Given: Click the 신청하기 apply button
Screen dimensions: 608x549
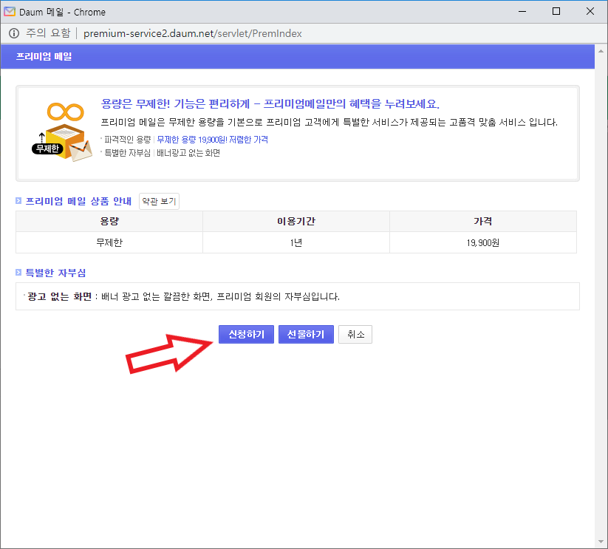Looking at the screenshot, I should tap(246, 334).
